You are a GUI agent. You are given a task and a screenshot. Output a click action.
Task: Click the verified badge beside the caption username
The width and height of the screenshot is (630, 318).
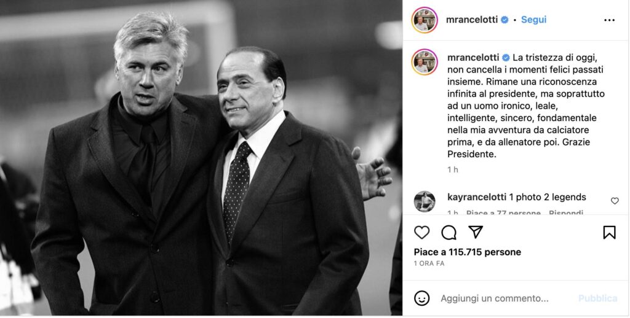[506, 58]
